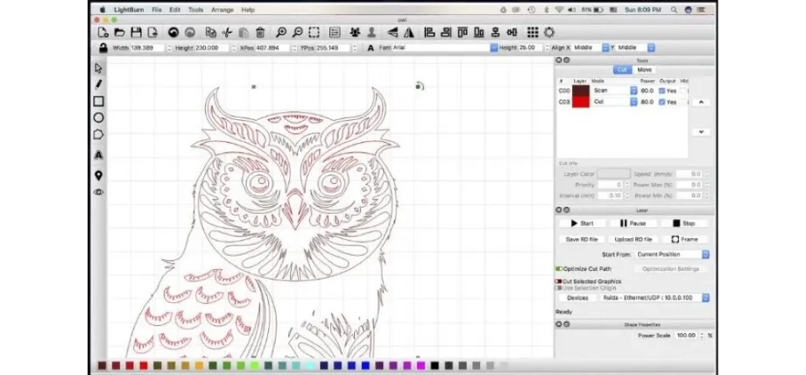Open the Arrange menu
The image size is (806, 375).
pos(222,10)
